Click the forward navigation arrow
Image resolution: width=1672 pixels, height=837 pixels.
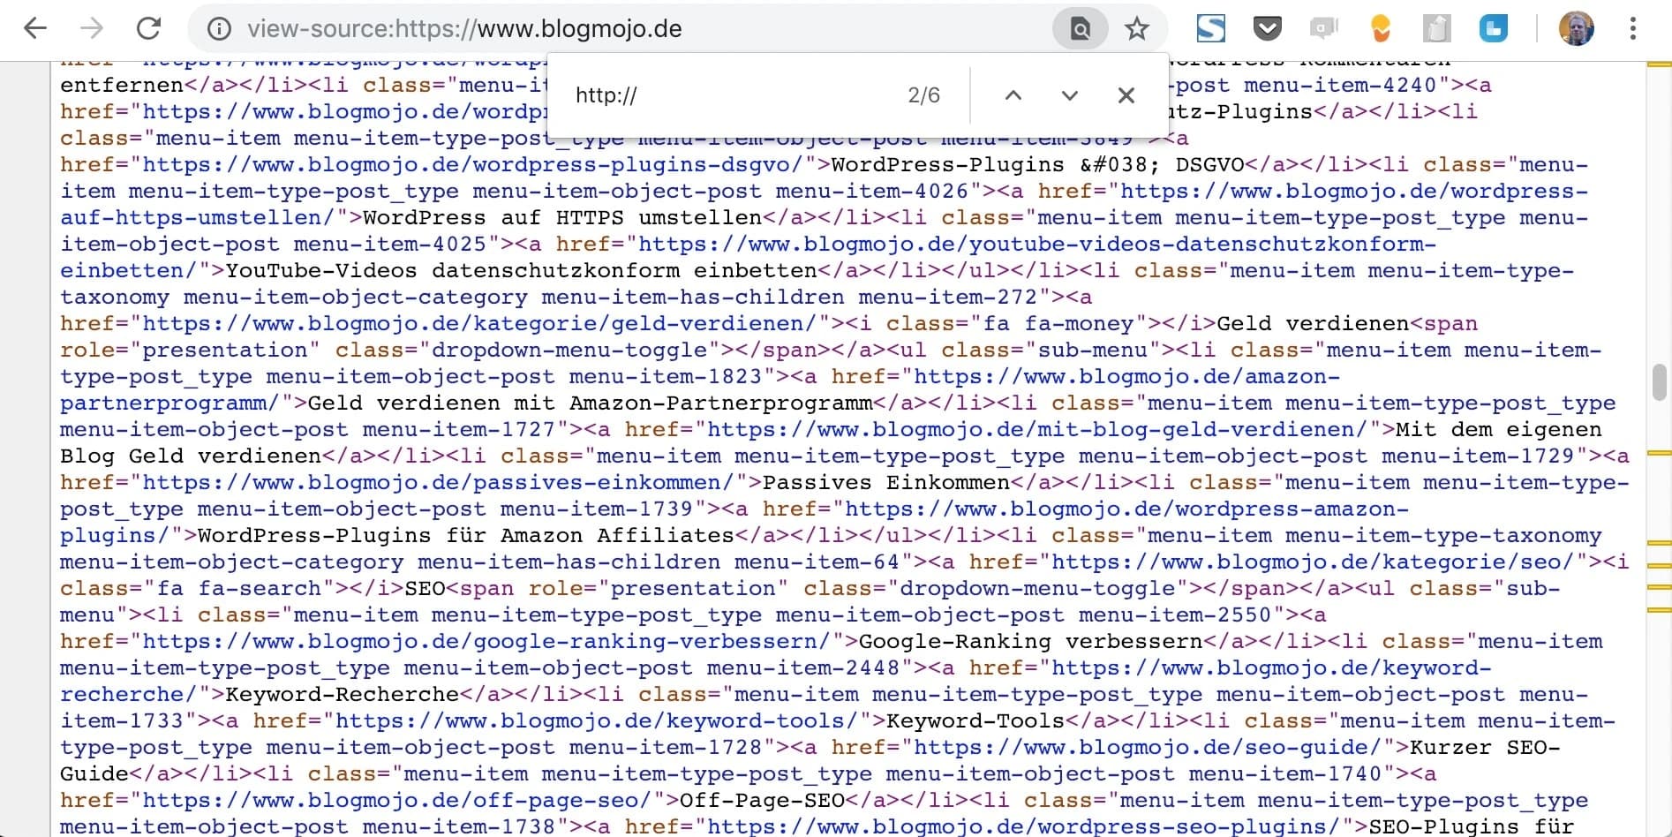click(91, 27)
